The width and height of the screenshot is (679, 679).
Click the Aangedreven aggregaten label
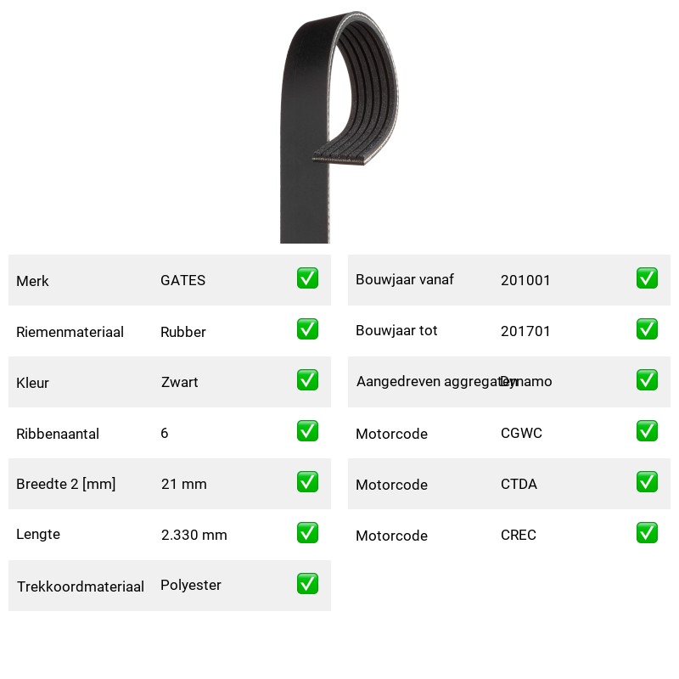point(436,381)
